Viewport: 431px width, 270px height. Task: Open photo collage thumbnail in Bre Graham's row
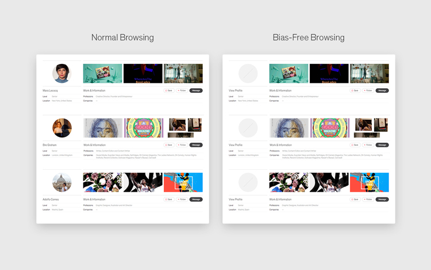click(184, 128)
